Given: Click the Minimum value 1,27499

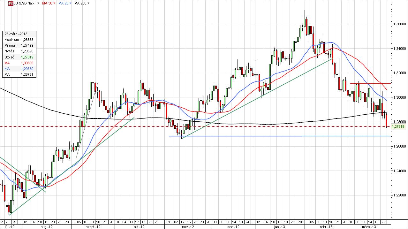Looking at the screenshot, I should coord(27,45).
